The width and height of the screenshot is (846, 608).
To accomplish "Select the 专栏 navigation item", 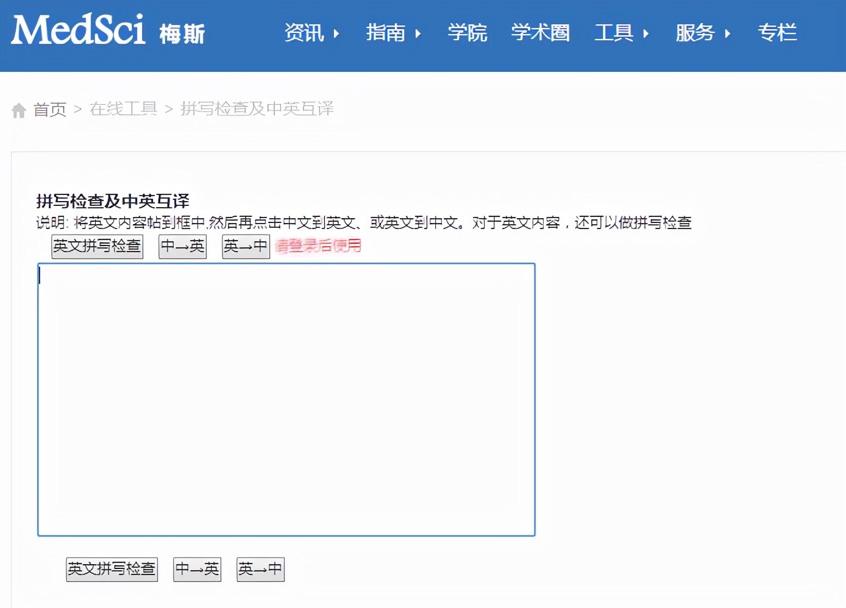I will click(x=777, y=34).
